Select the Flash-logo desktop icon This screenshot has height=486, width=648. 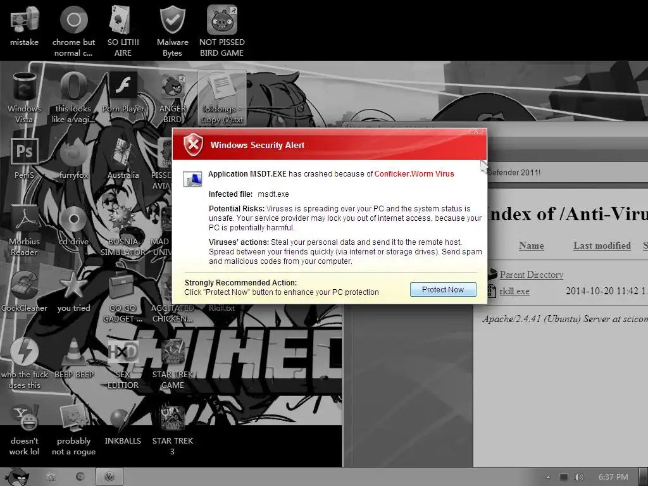(123, 86)
